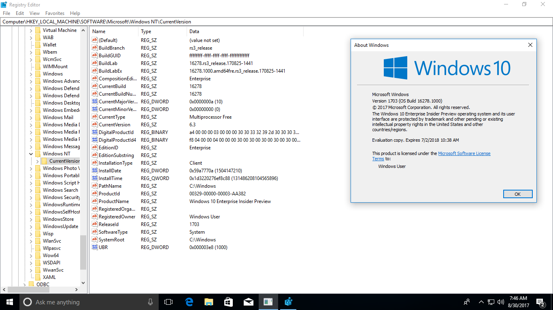Sort values by the Data column header
Screen dimensions: 553x310
coord(245,31)
